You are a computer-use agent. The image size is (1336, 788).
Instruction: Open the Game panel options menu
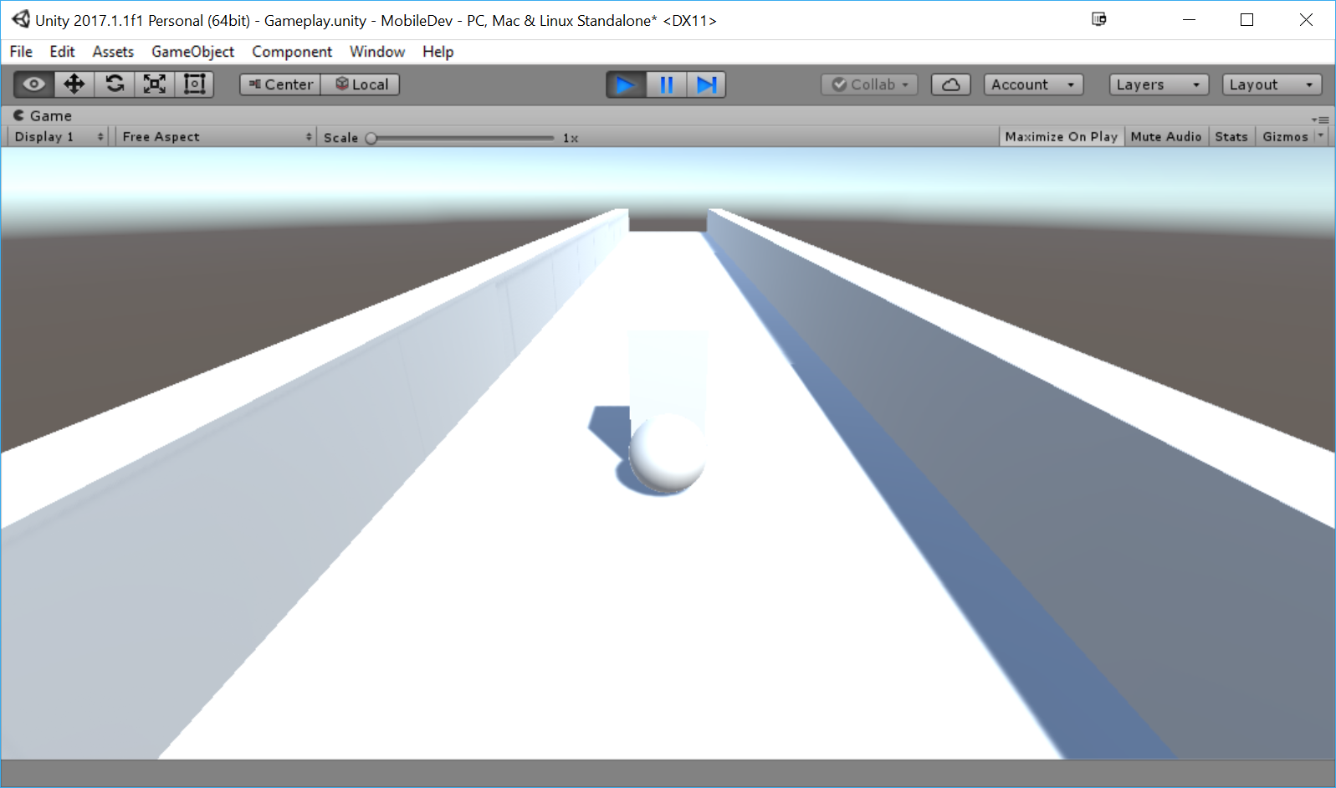tap(1321, 120)
